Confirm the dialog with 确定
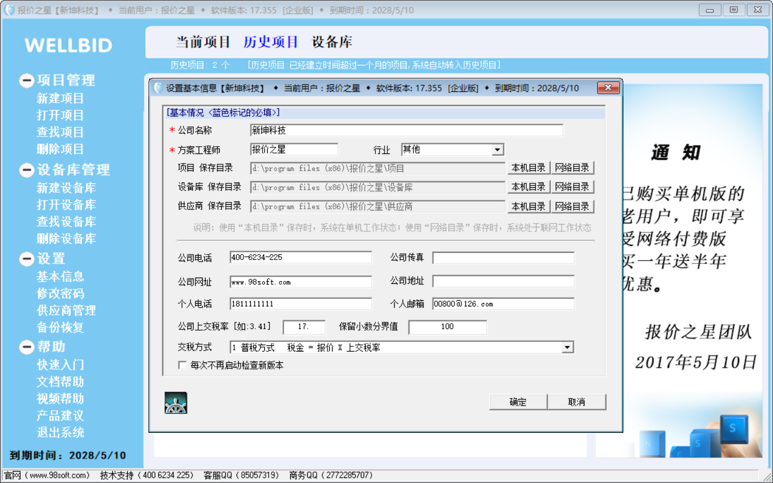Screen dimensions: 773x483 click(518, 402)
